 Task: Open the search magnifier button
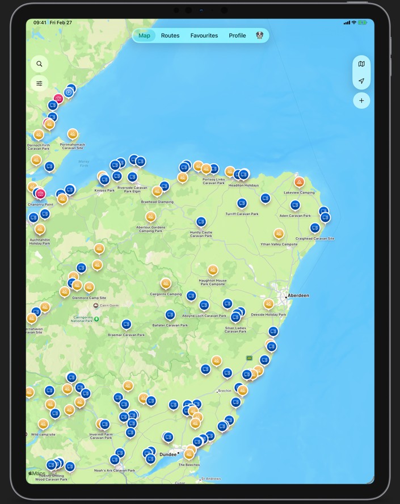[39, 64]
